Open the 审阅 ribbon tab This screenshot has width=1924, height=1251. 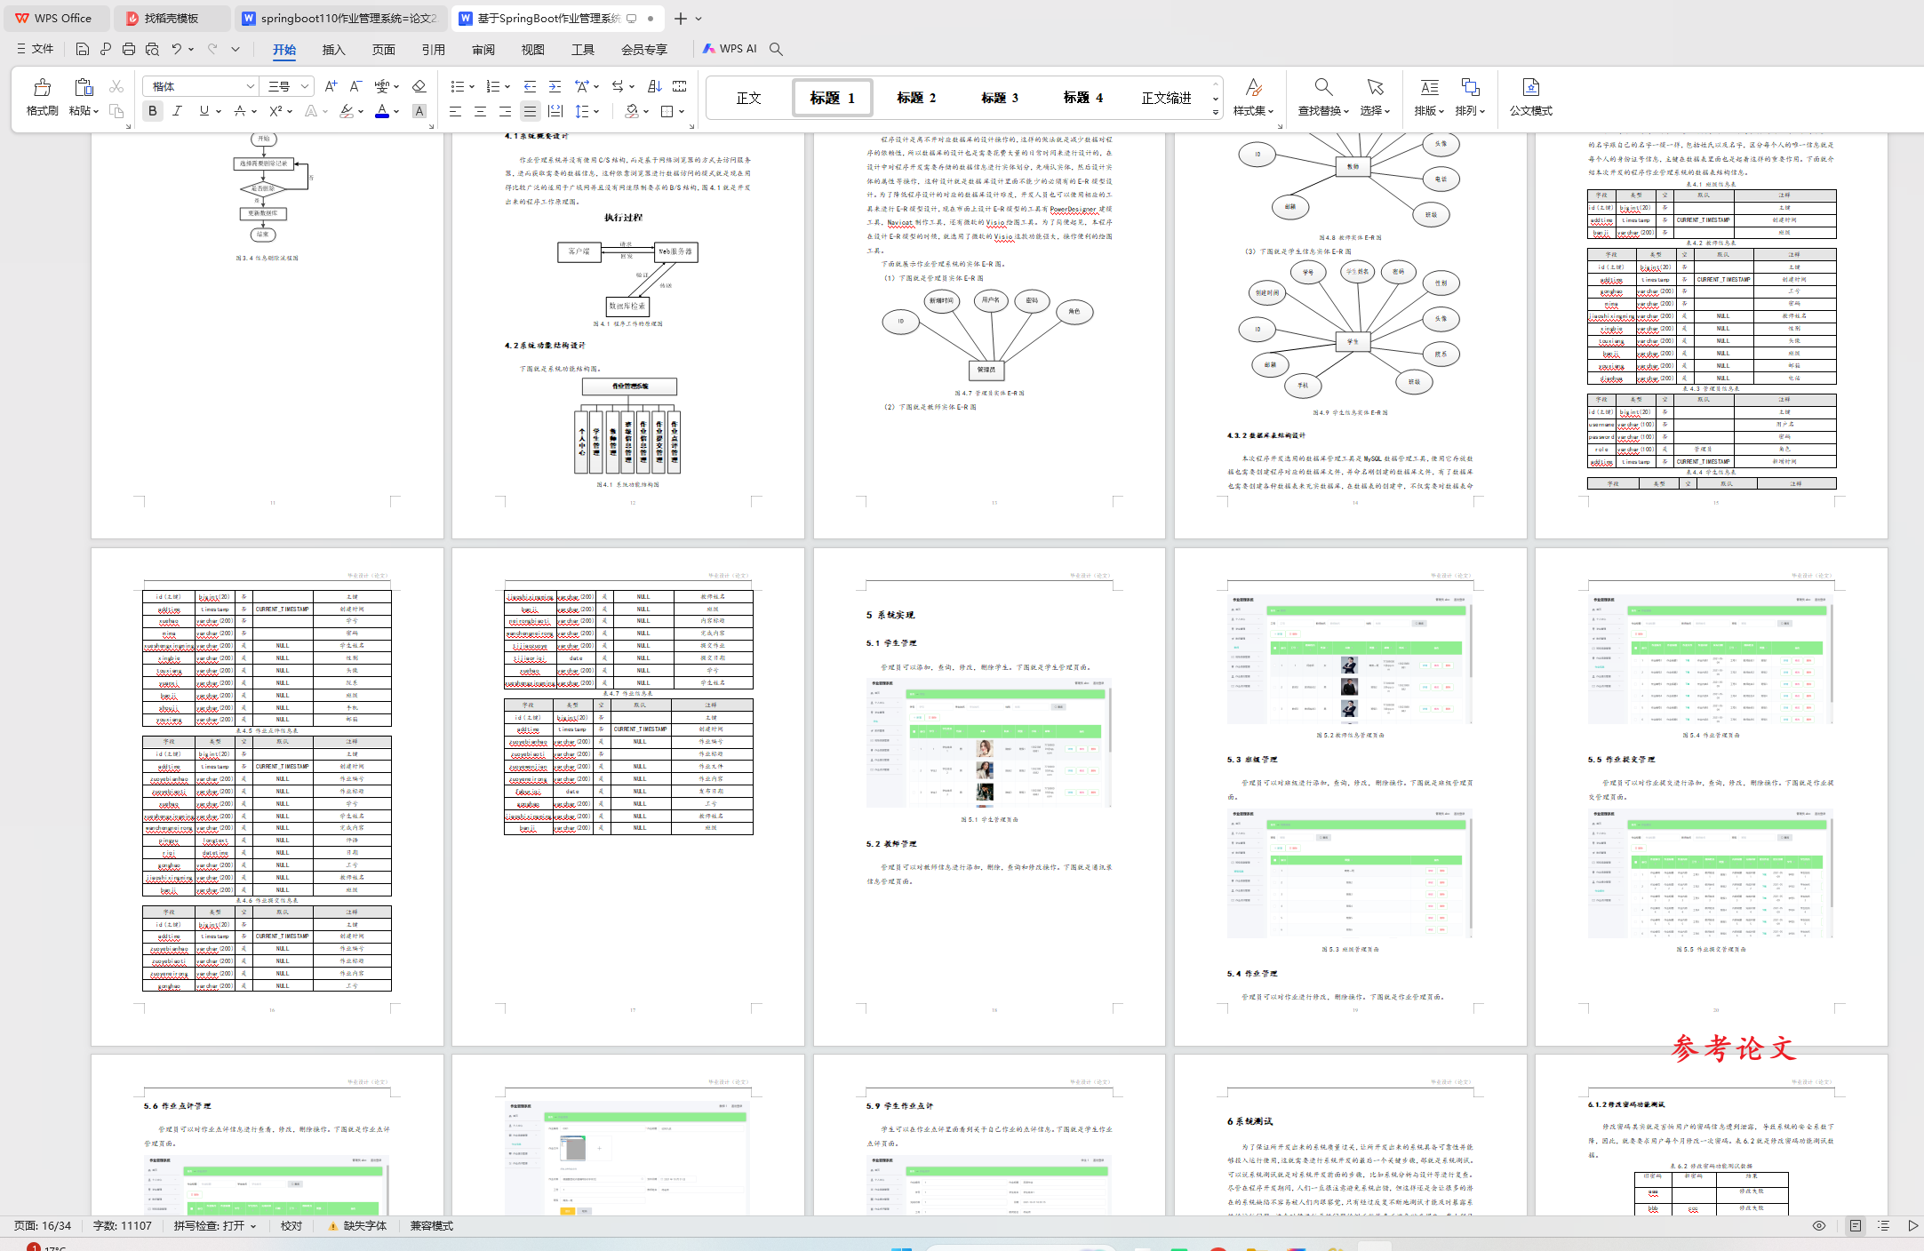(483, 49)
